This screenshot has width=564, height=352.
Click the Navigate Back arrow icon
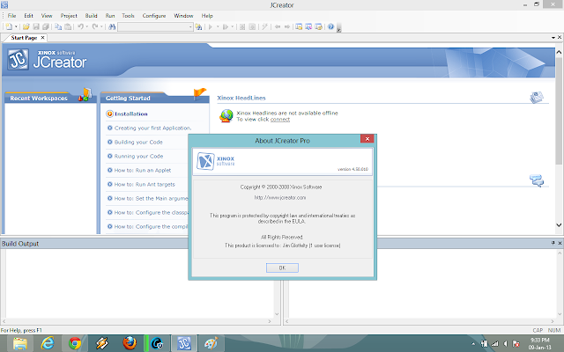pyautogui.click(x=278, y=26)
